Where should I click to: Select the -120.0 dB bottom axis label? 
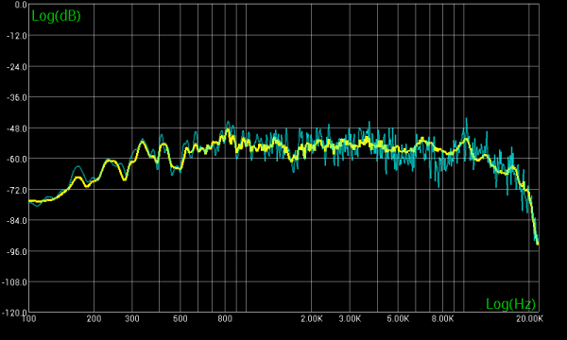click(15, 313)
